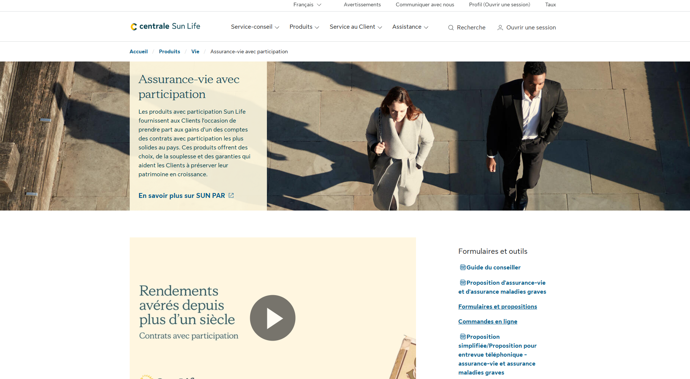690x379 pixels.
Task: Click the external link icon beside SUN PAR
Action: [x=231, y=196]
